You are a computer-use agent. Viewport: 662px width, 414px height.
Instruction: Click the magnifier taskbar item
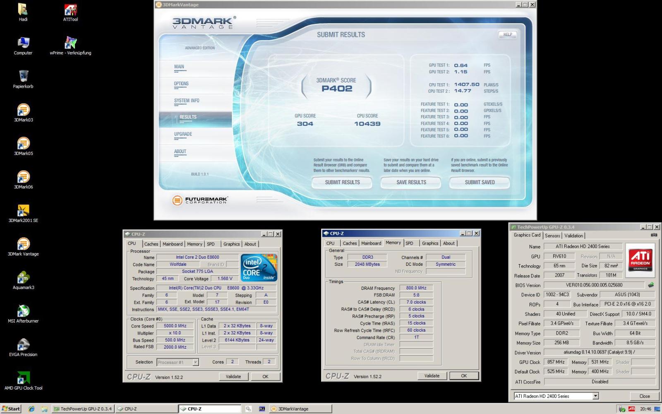pos(248,409)
